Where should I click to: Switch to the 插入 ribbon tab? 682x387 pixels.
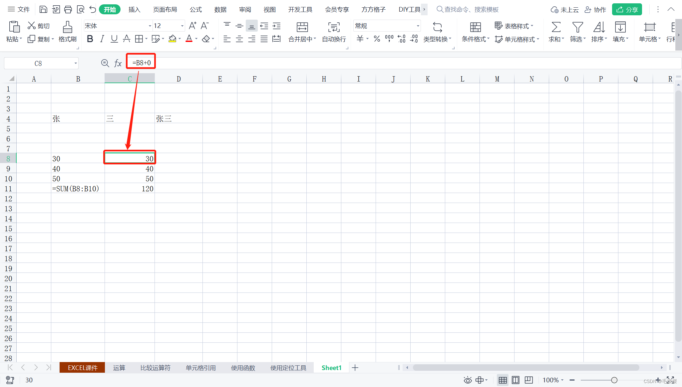[134, 9]
